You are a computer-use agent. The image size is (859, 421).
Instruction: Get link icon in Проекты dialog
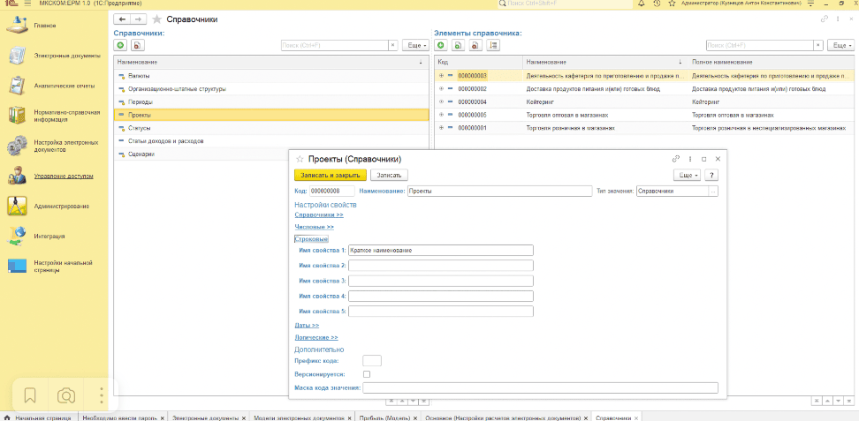(675, 159)
